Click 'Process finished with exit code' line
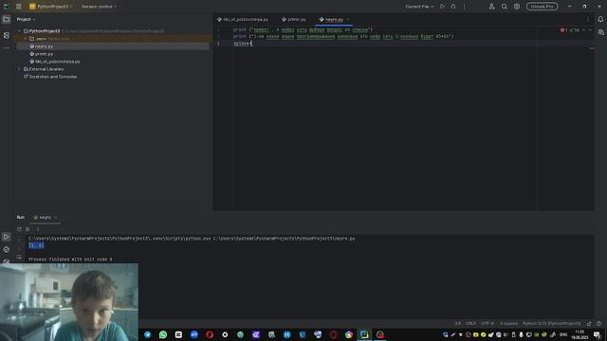 coord(70,260)
